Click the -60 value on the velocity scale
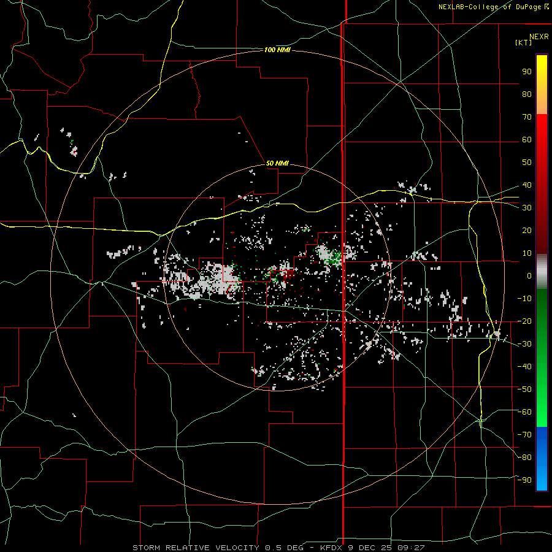 (524, 412)
